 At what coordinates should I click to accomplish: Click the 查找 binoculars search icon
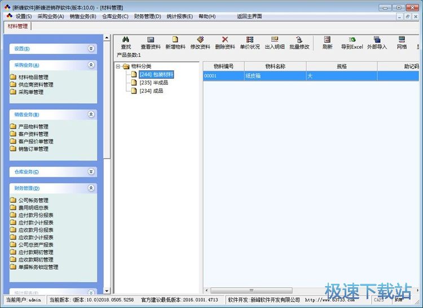coord(126,39)
